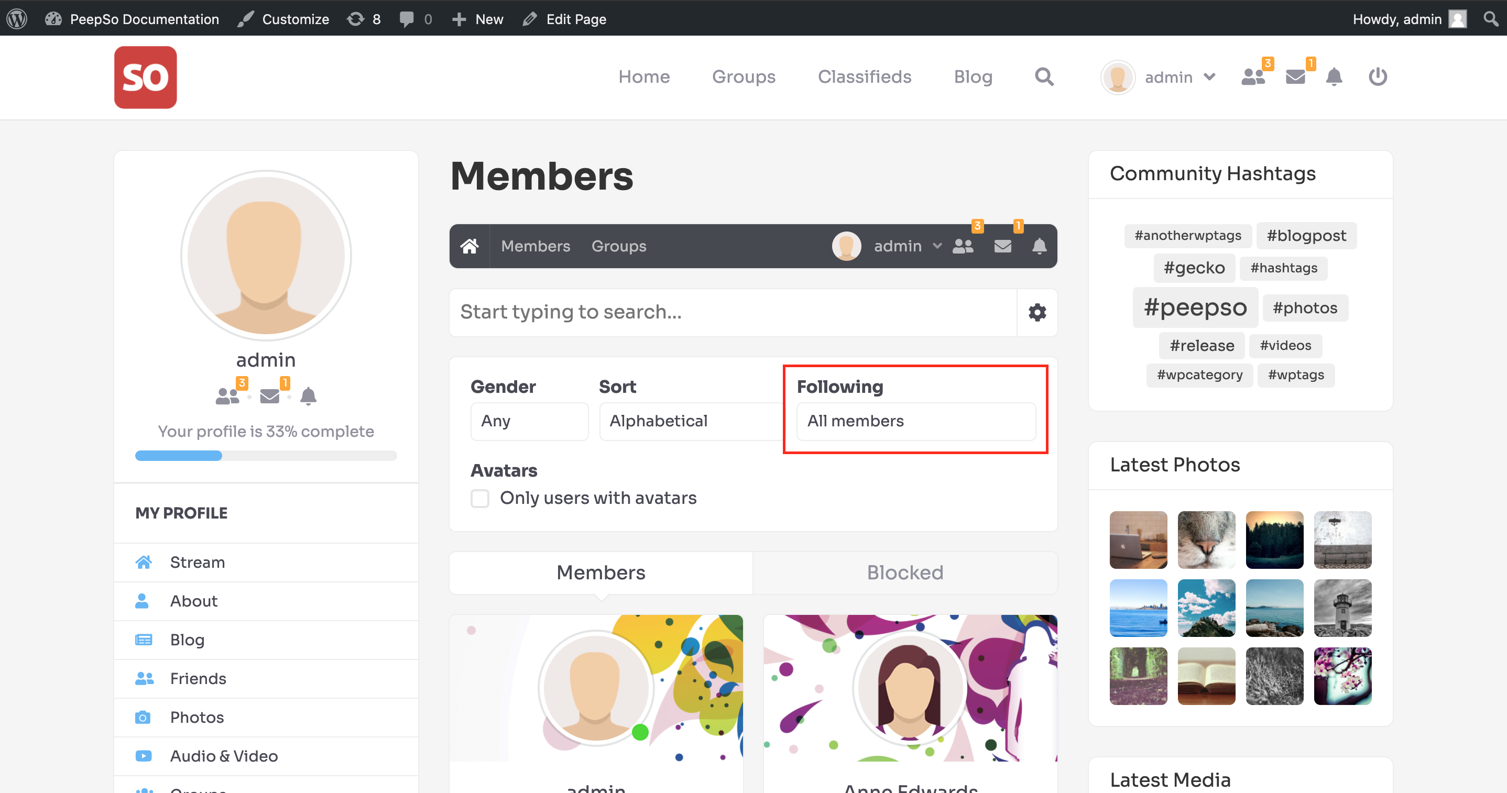Click admin name under sidebar avatar

pos(266,360)
